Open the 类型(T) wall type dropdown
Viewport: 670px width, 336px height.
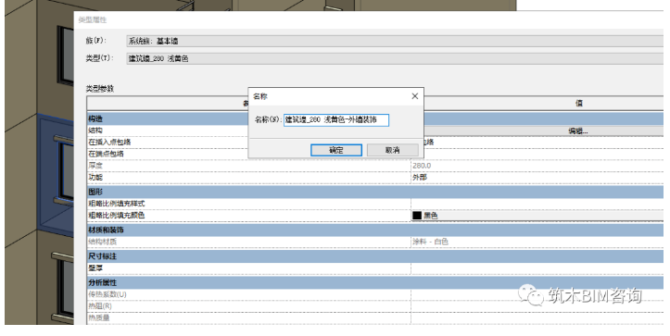coord(395,58)
